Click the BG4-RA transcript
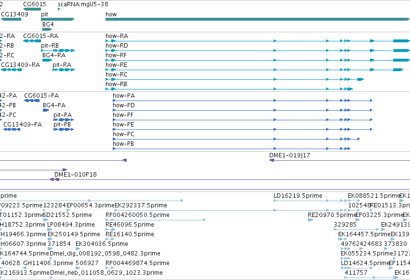The image size is (410, 280). [47, 60]
